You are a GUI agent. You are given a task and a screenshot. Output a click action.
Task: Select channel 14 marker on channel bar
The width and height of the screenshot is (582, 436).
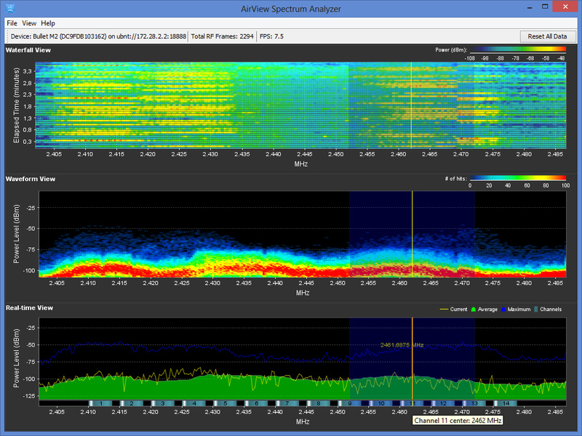coord(506,403)
